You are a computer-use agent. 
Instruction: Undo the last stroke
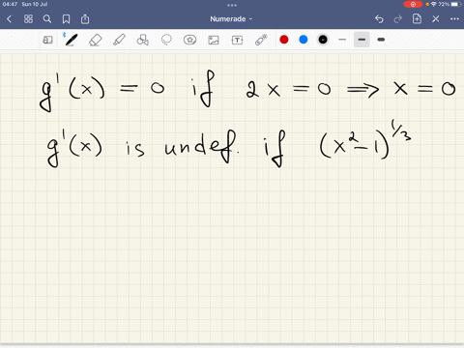coord(379,19)
